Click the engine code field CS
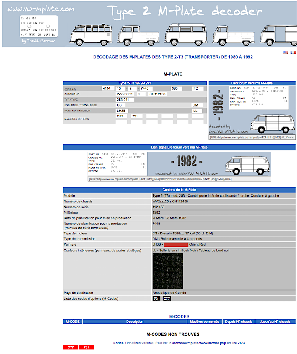297x354 pixels. (121, 105)
